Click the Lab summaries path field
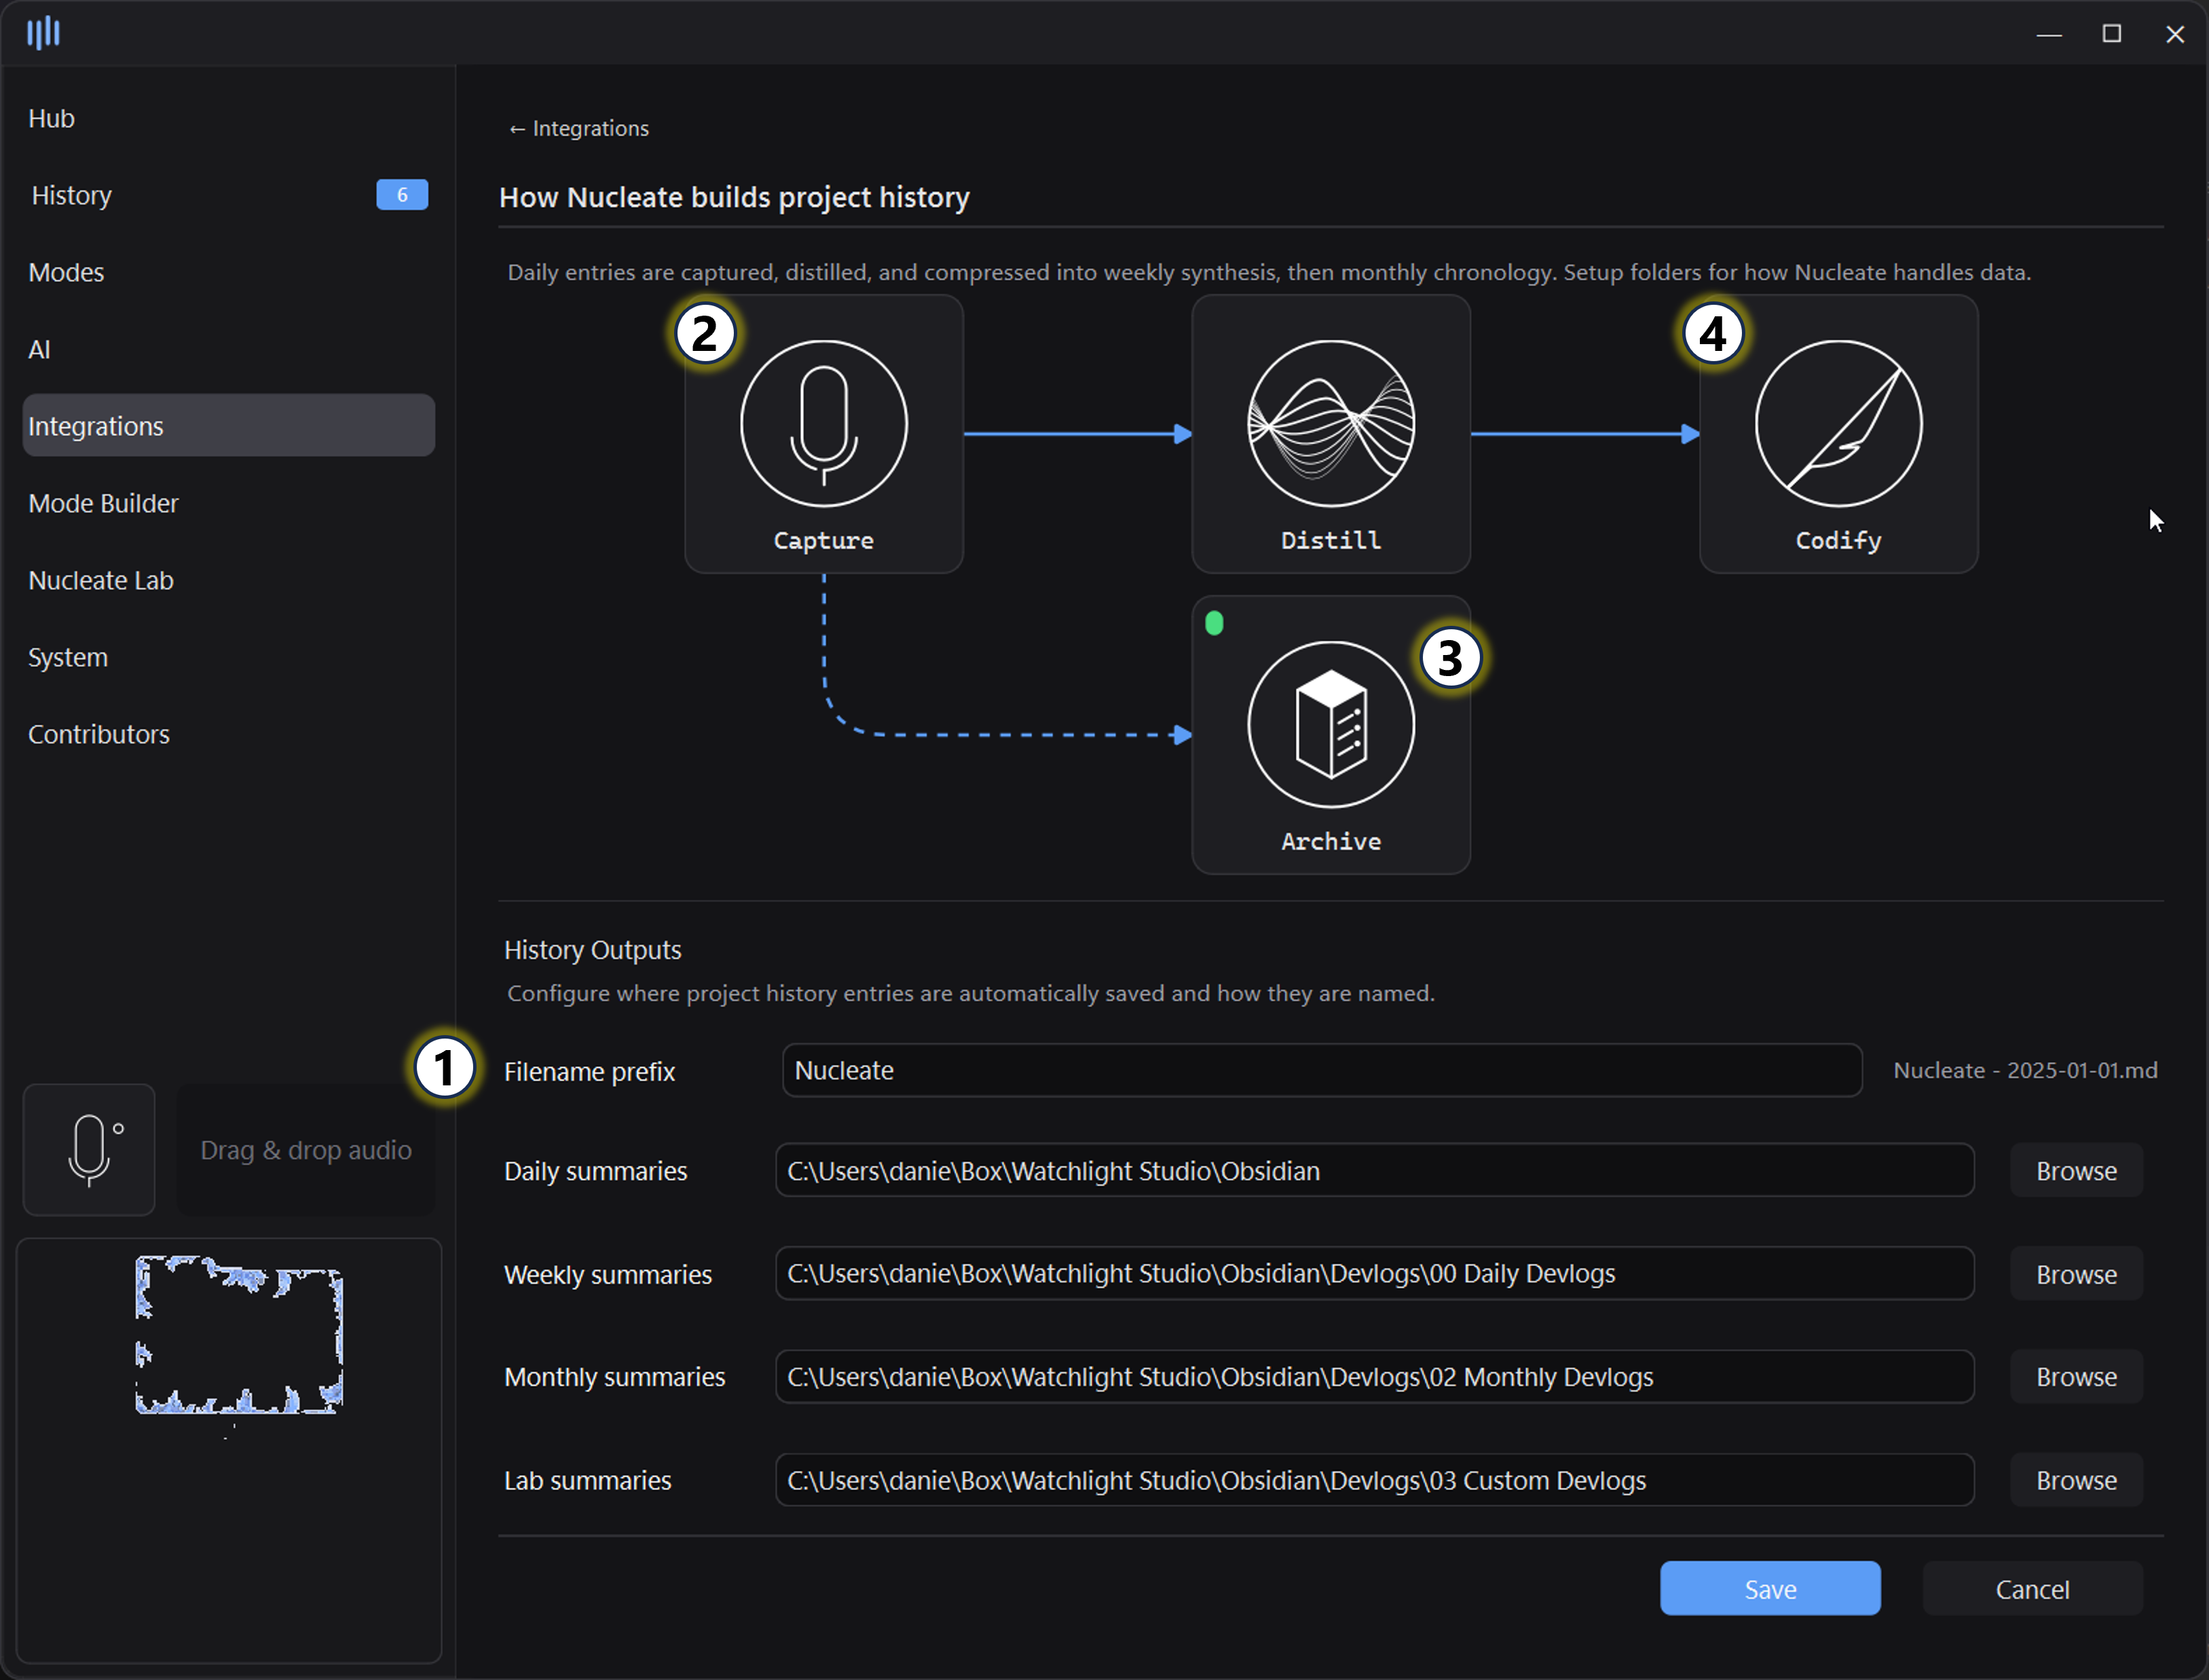The width and height of the screenshot is (2209, 1680). point(1375,1480)
